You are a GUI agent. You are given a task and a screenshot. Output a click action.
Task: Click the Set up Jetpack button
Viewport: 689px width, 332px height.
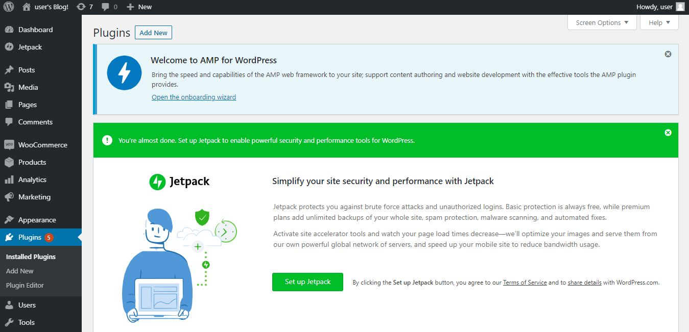click(307, 282)
